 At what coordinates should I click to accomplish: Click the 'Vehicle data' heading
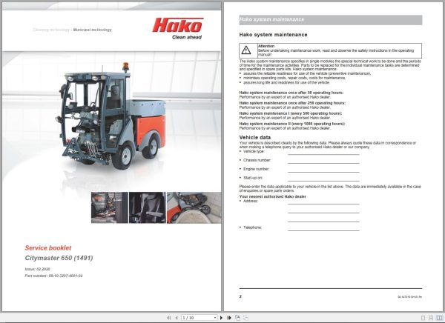tap(255, 138)
